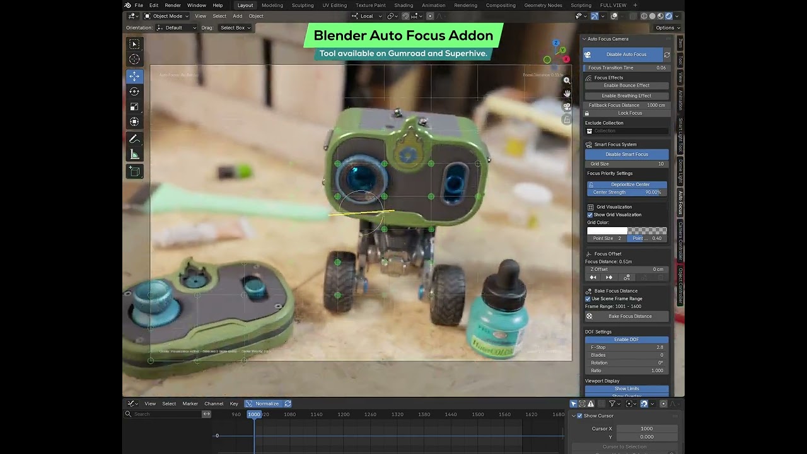The image size is (807, 454).
Task: Open the Object Mode dropdown
Action: coord(166,16)
